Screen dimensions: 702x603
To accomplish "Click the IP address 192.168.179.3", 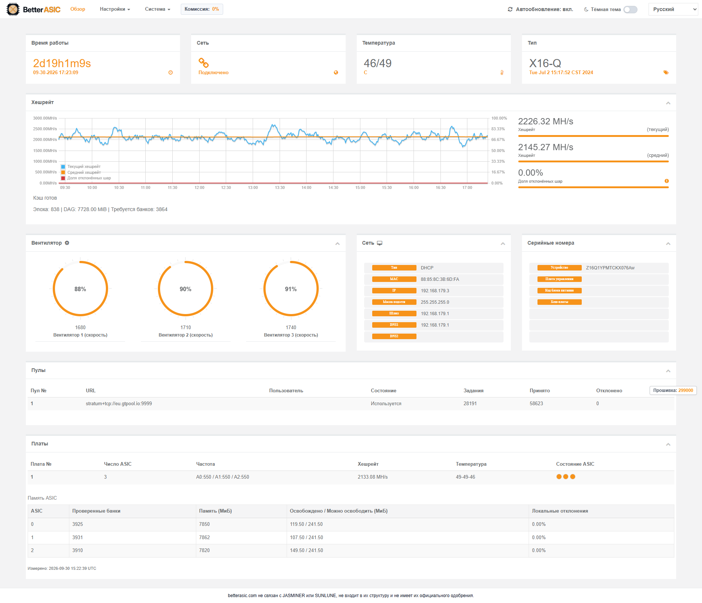I will (x=435, y=291).
